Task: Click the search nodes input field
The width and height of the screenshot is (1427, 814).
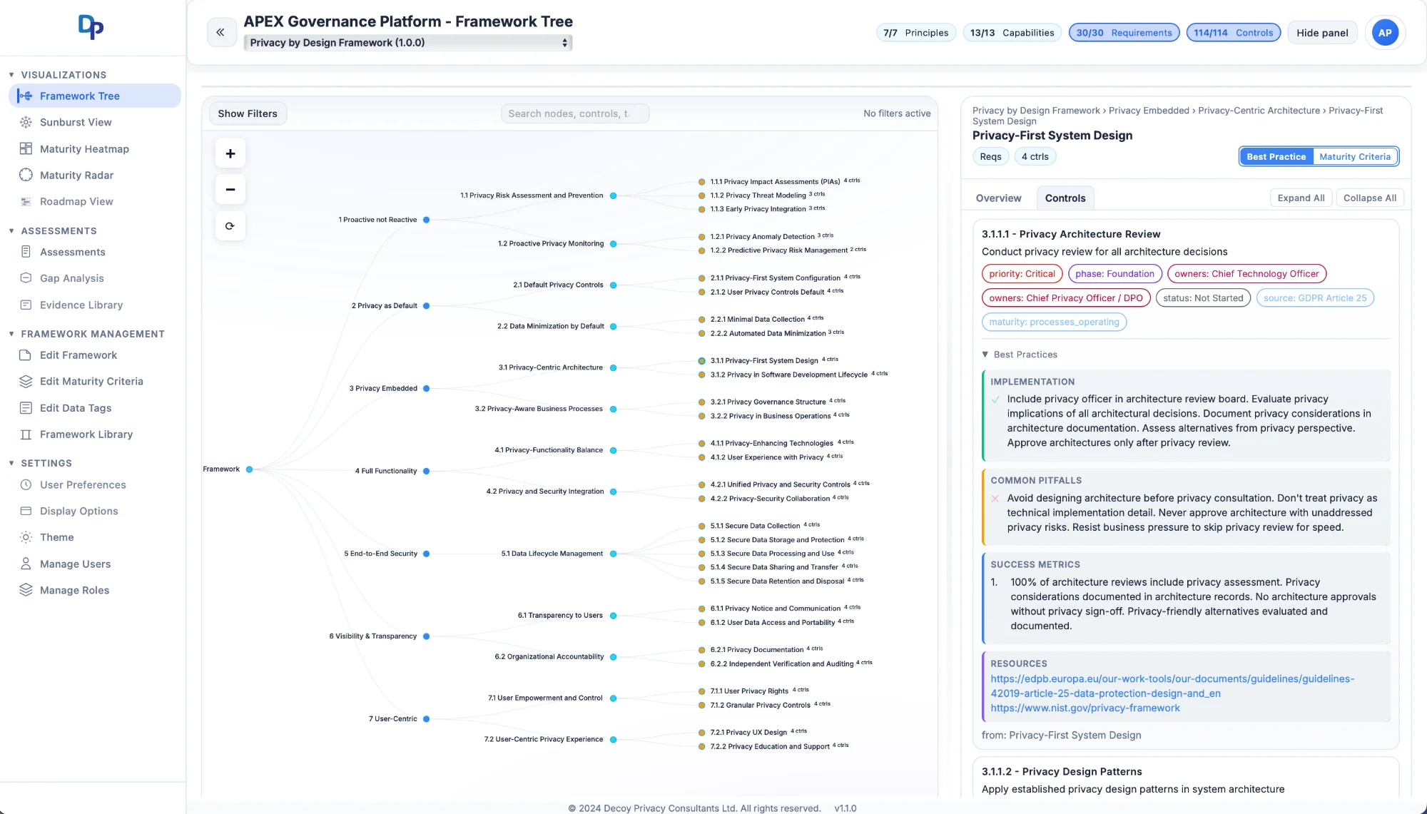Action: pyautogui.click(x=575, y=113)
